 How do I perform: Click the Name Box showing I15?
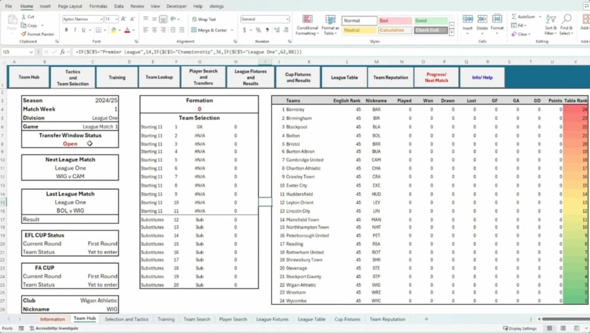pos(20,51)
